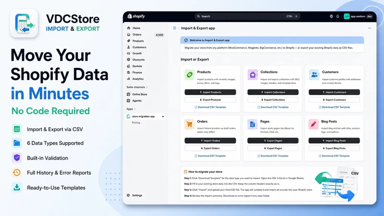This screenshot has width=384, height=216.
Task: Click Import Products button
Action: click(x=210, y=92)
